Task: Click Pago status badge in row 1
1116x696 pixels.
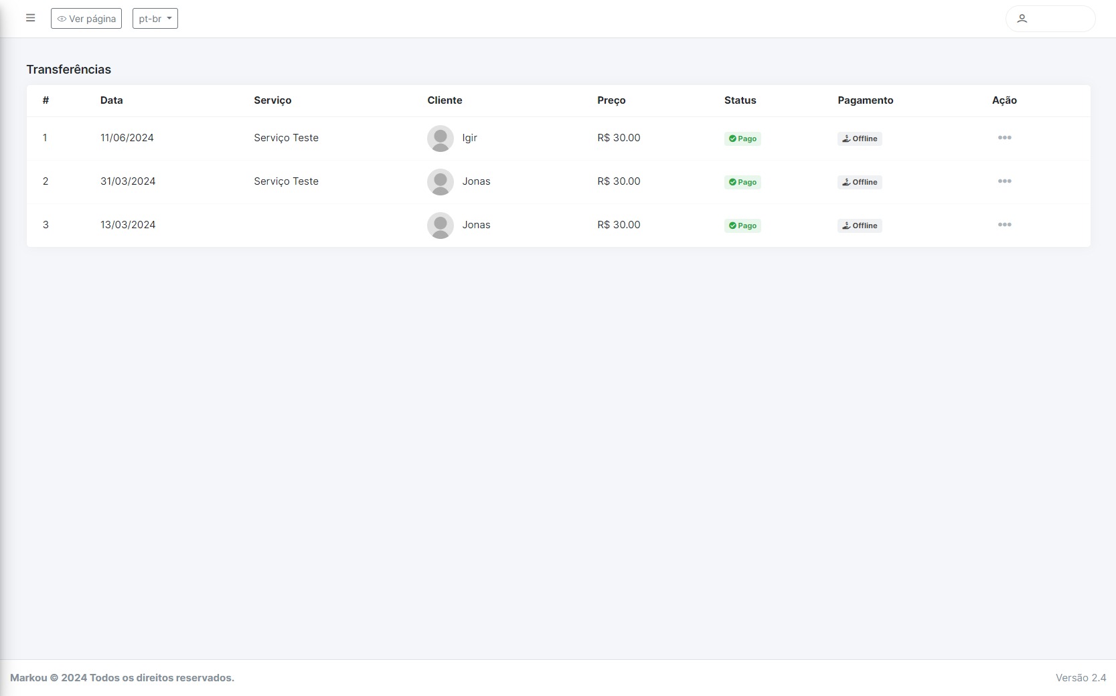Action: pyautogui.click(x=742, y=139)
